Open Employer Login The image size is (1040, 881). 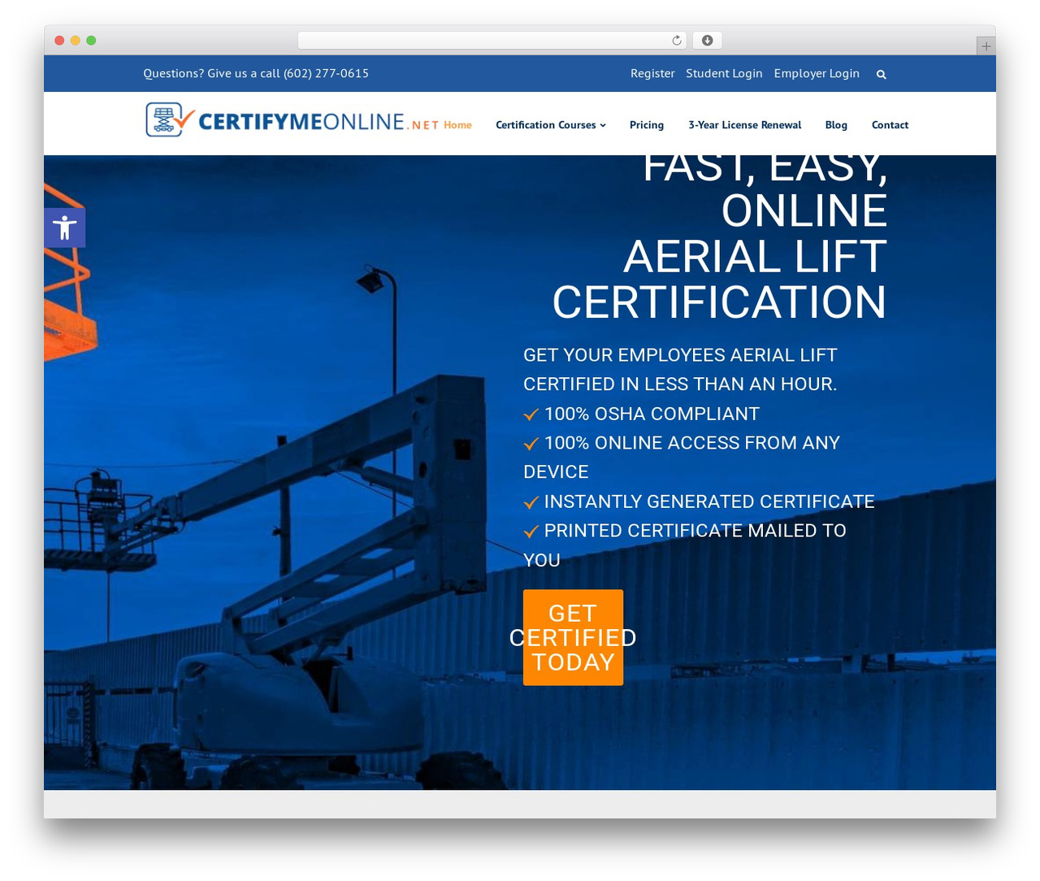(817, 73)
